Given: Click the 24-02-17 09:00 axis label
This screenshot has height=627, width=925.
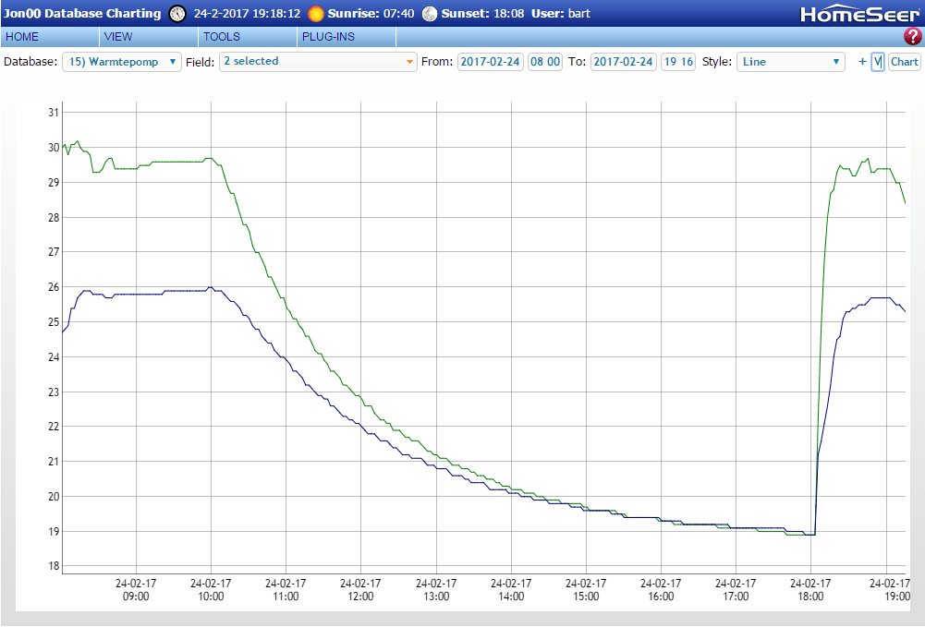Looking at the screenshot, I should (x=136, y=589).
